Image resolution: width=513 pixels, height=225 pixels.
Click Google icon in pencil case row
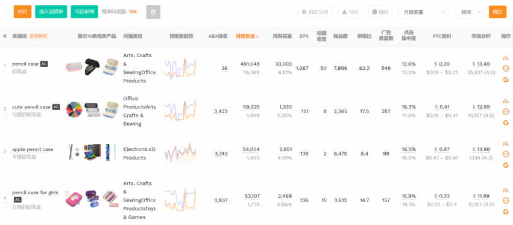click(506, 79)
